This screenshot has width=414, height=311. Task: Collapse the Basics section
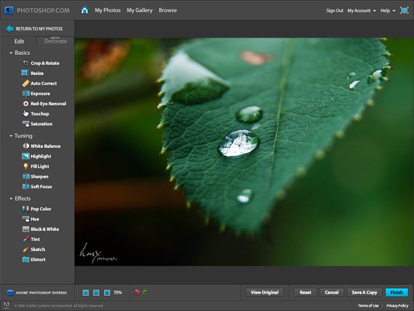[x=11, y=52]
